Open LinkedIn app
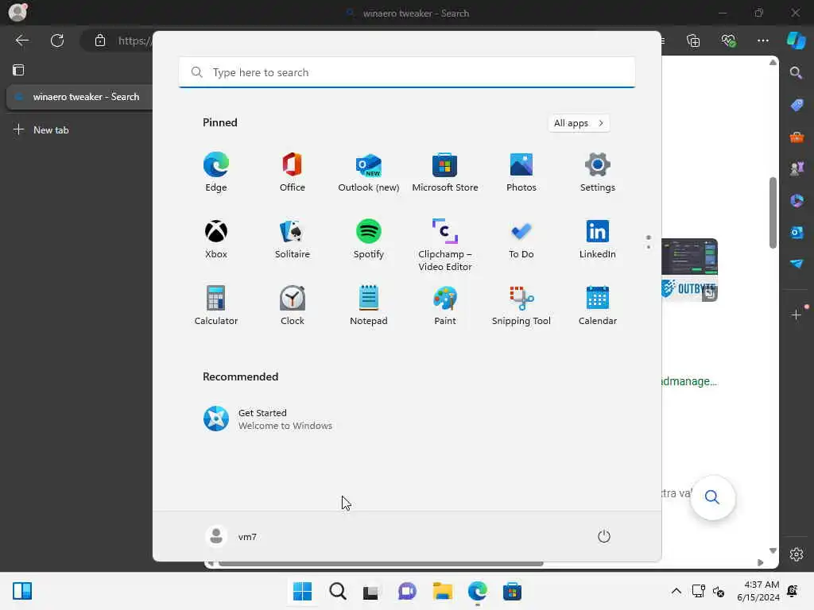Image resolution: width=814 pixels, height=610 pixels. coord(598,238)
